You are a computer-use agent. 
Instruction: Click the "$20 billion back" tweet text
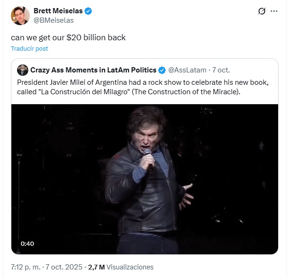tap(68, 37)
